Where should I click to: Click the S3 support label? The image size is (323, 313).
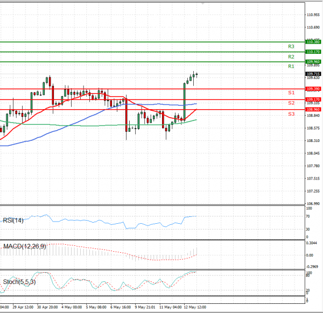tap(291, 114)
